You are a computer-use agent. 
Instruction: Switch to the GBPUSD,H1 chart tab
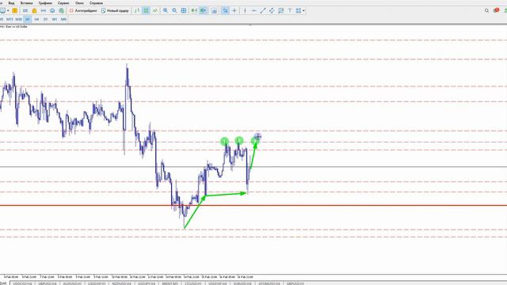pyautogui.click(x=295, y=283)
